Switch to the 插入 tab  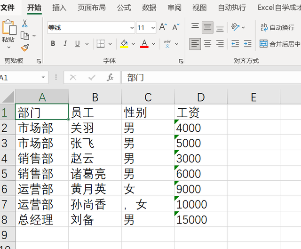(x=59, y=8)
